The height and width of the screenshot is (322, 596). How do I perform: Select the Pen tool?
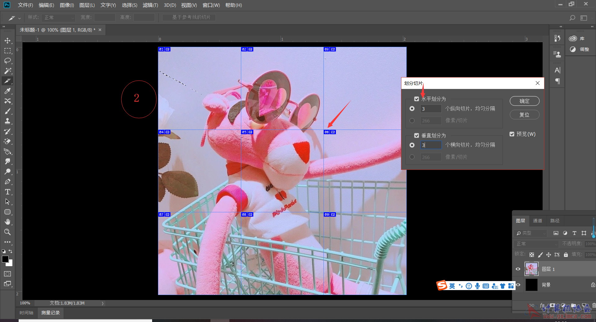[x=7, y=182]
